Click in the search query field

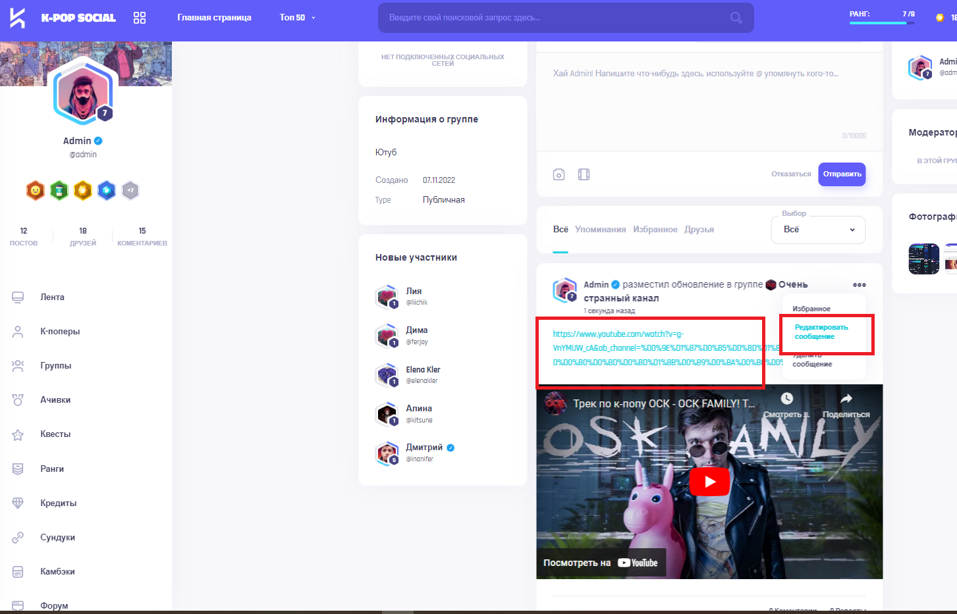point(553,18)
